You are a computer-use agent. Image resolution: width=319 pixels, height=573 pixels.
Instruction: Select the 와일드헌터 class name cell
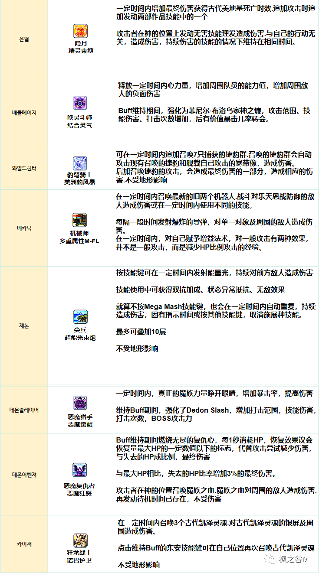(24, 168)
